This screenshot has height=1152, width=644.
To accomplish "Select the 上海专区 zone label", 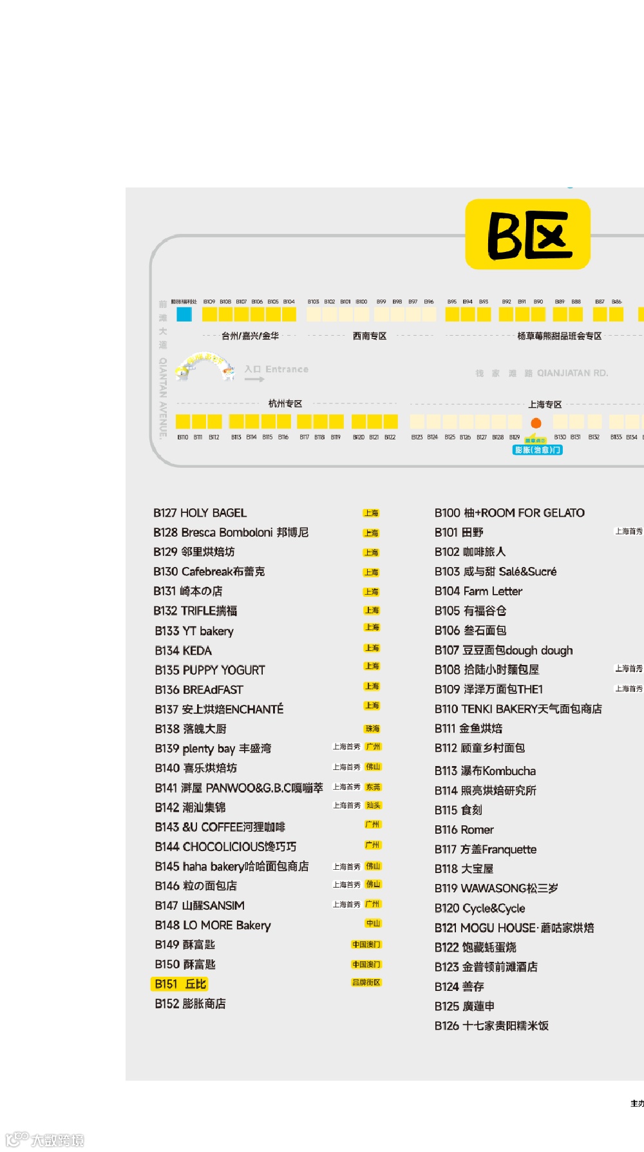I will click(545, 404).
